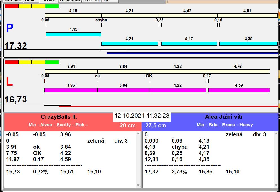Click the 12,81 value in Alea results
The height and width of the screenshot is (192, 280).
pos(151,159)
